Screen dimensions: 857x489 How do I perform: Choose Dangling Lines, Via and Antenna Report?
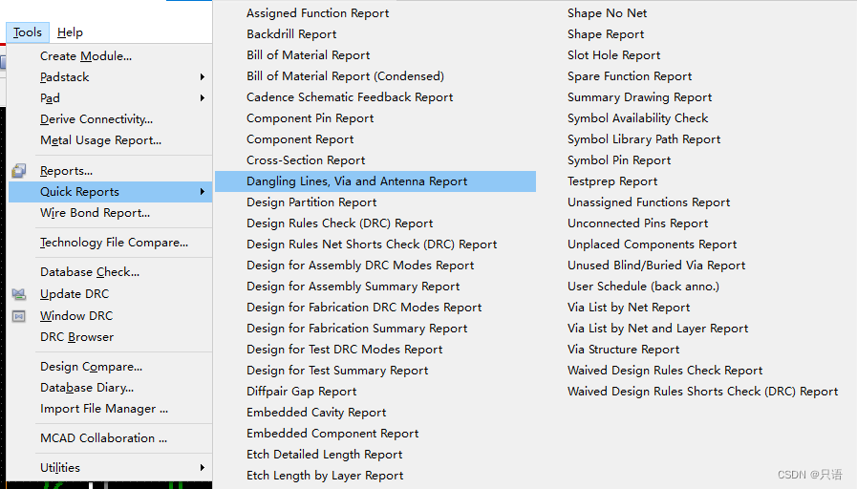pyautogui.click(x=356, y=181)
